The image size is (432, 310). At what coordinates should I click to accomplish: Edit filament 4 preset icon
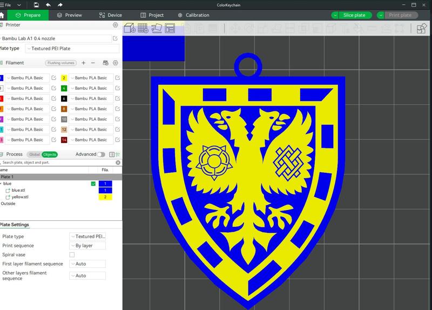[118, 88]
